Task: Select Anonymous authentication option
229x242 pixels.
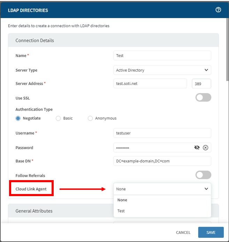Action: click(90, 118)
